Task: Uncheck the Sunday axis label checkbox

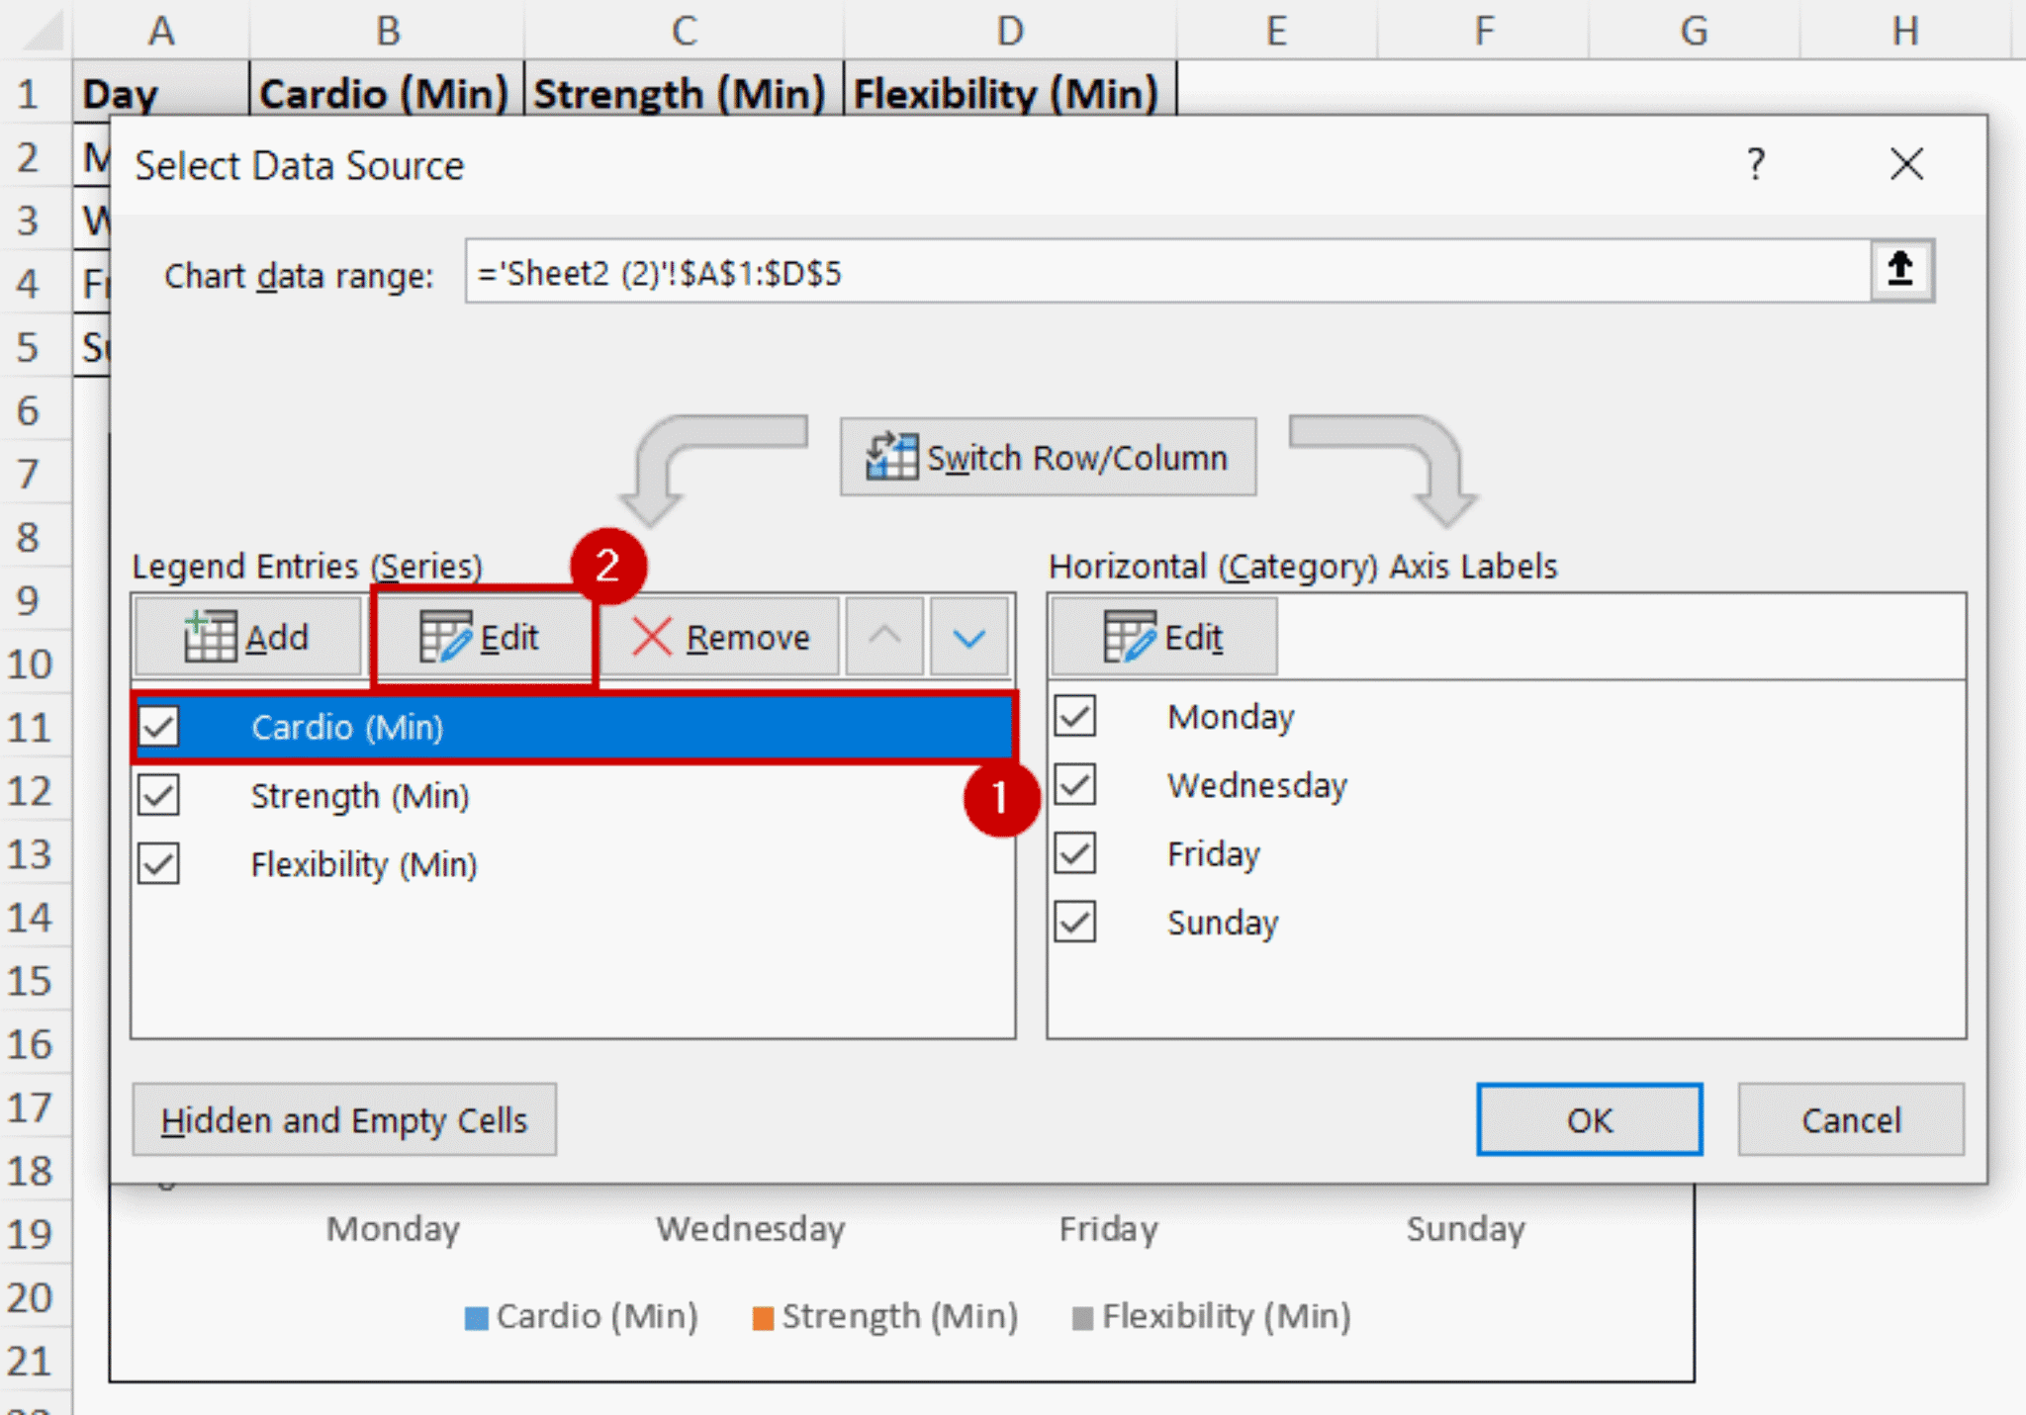Action: 1074,922
